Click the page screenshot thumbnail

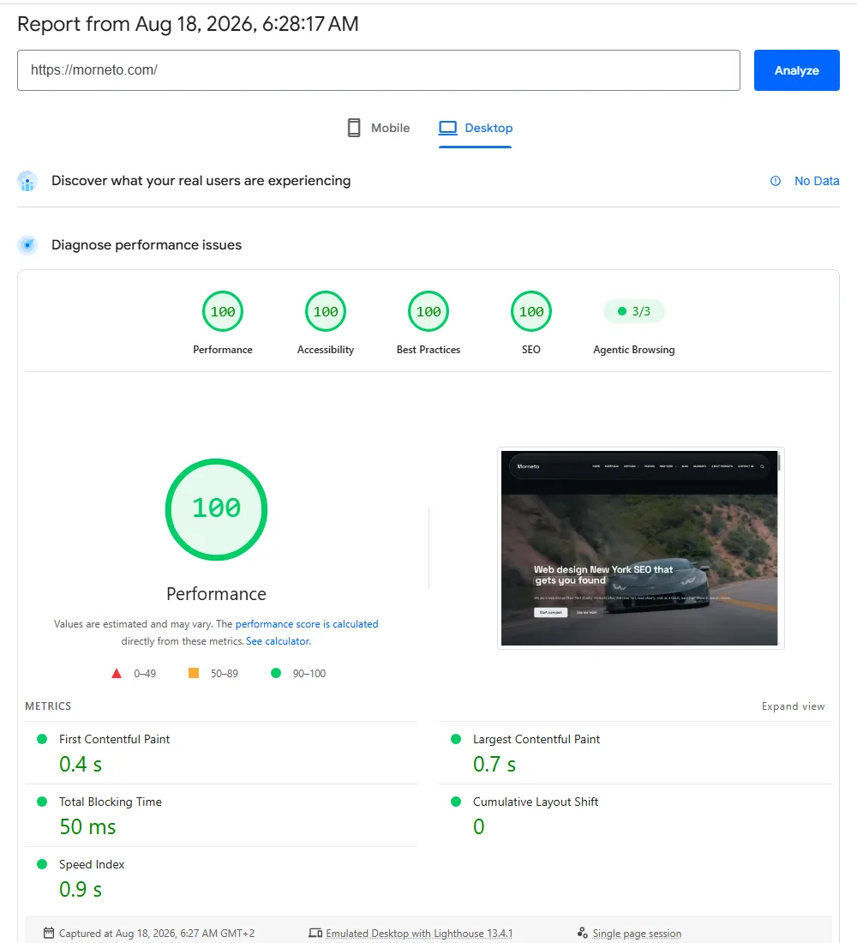640,548
